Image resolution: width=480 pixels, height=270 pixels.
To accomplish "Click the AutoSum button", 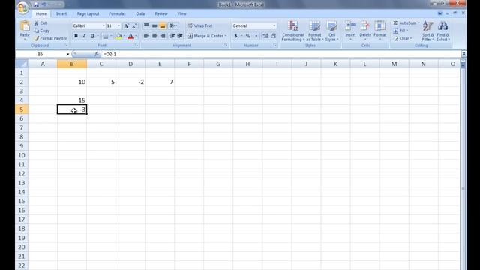I will tap(404, 23).
